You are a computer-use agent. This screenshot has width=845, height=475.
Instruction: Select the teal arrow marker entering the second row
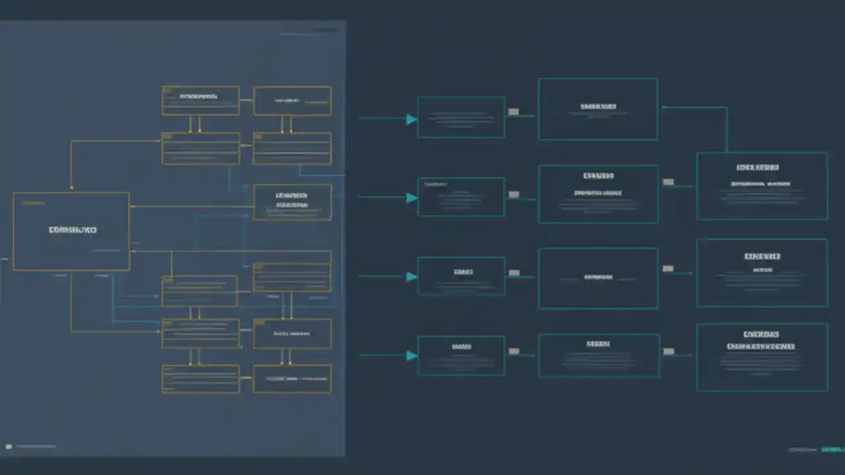[x=411, y=198]
